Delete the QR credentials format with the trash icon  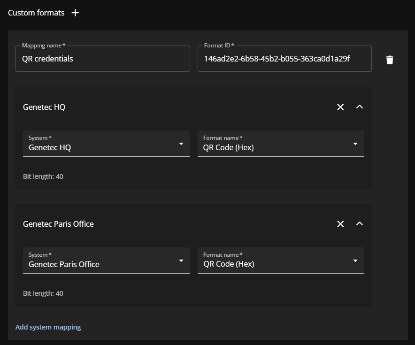(x=390, y=59)
